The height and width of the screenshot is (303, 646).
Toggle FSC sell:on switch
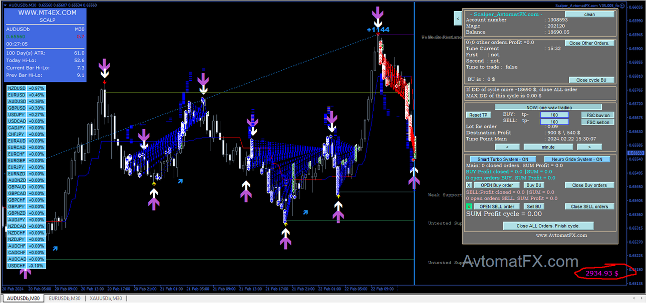pos(598,122)
